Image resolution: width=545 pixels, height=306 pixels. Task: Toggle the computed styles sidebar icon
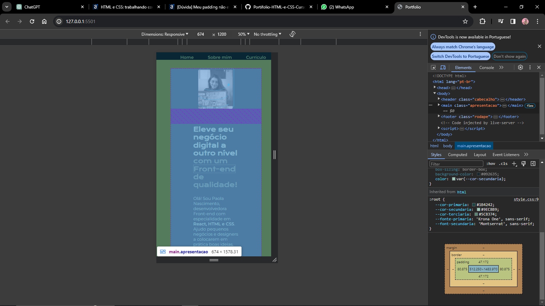[x=533, y=164]
